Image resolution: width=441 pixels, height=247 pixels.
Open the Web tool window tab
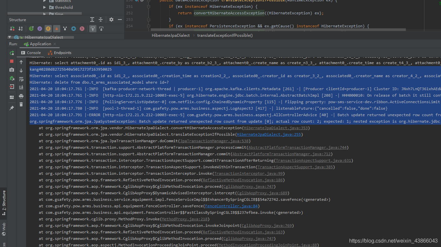(4, 229)
